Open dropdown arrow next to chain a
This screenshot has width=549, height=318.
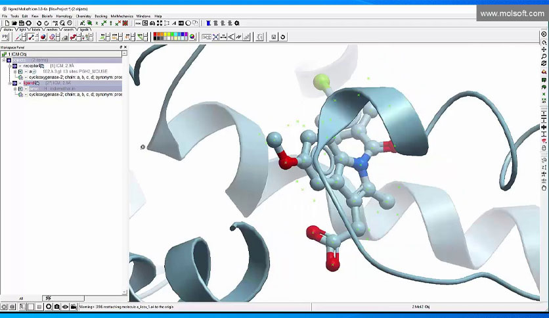pos(26,72)
